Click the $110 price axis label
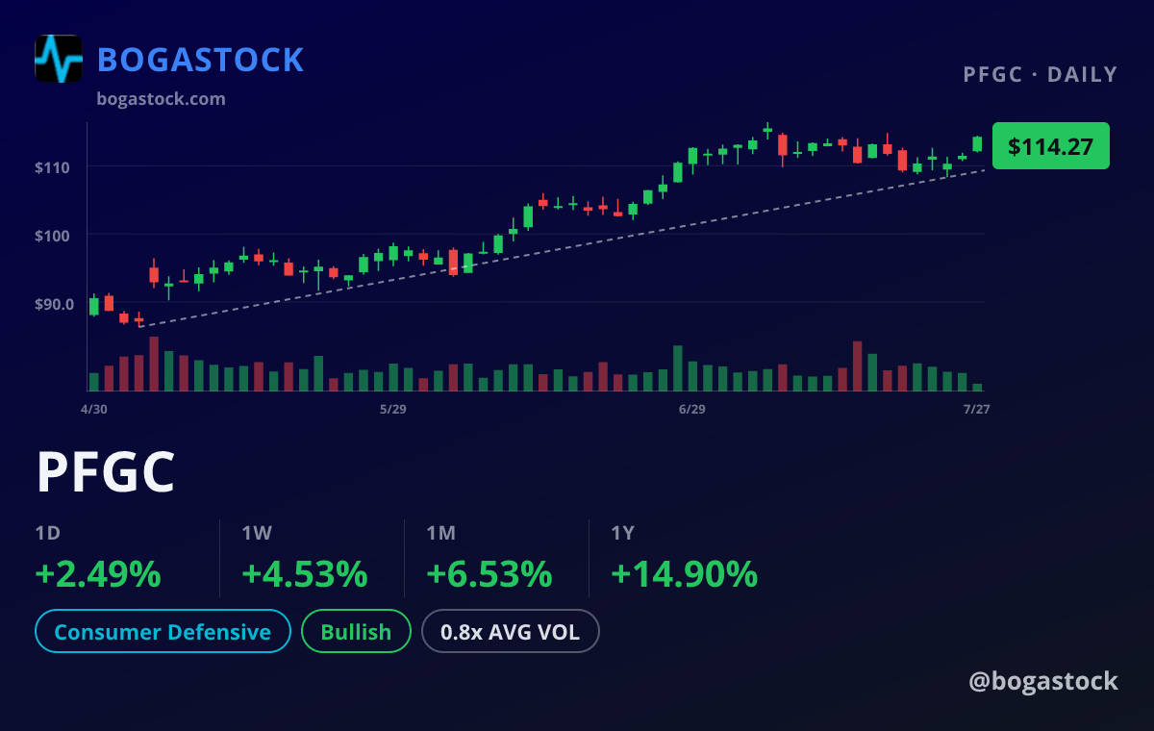 [x=53, y=167]
